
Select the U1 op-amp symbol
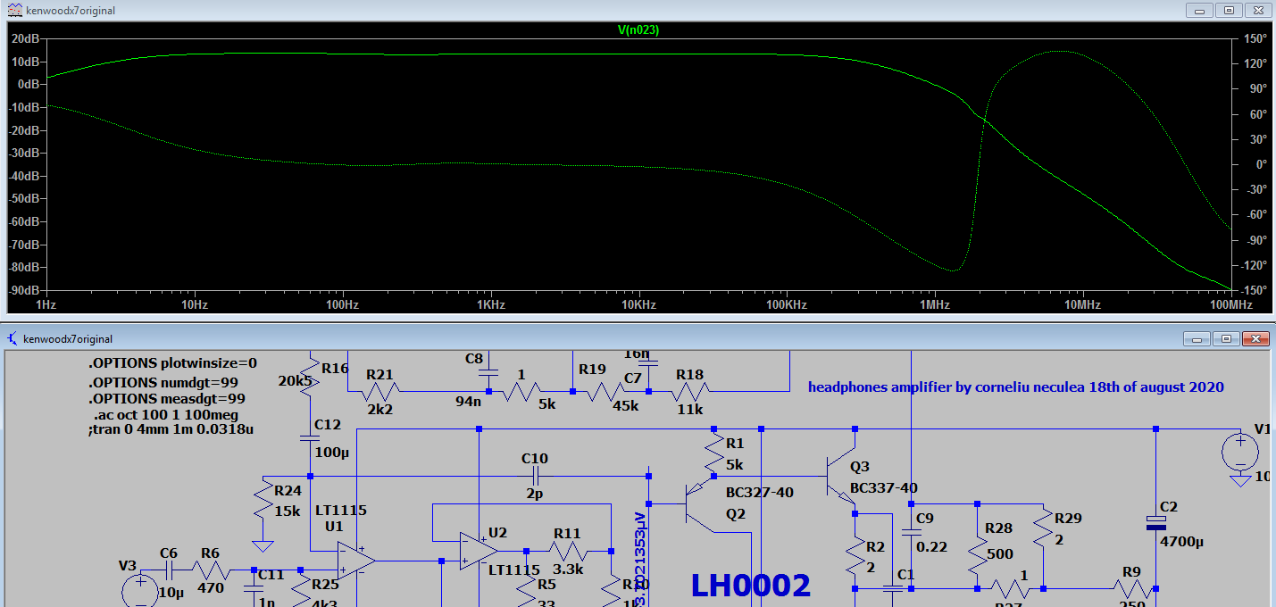pyautogui.click(x=355, y=561)
